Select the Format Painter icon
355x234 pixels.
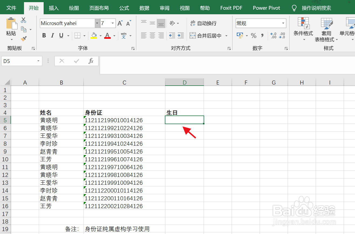23,39
